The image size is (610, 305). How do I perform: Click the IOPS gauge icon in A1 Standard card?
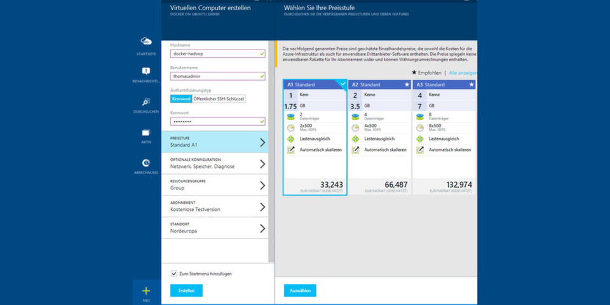coord(290,128)
